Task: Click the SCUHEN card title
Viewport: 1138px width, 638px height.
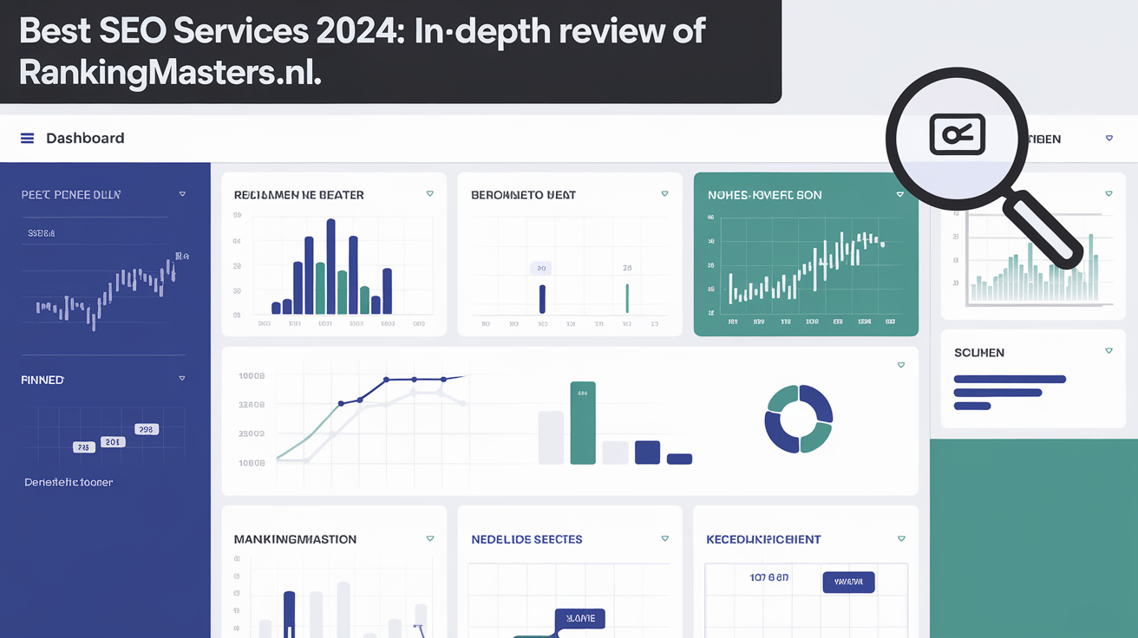Action: point(979,353)
